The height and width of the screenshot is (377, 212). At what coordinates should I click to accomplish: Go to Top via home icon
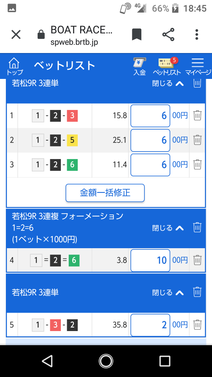tap(15, 66)
